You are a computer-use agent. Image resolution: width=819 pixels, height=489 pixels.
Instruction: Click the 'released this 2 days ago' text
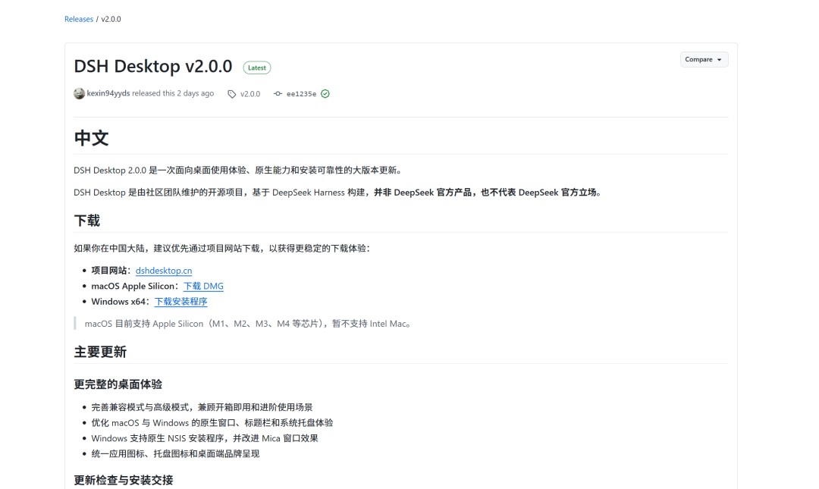(173, 93)
